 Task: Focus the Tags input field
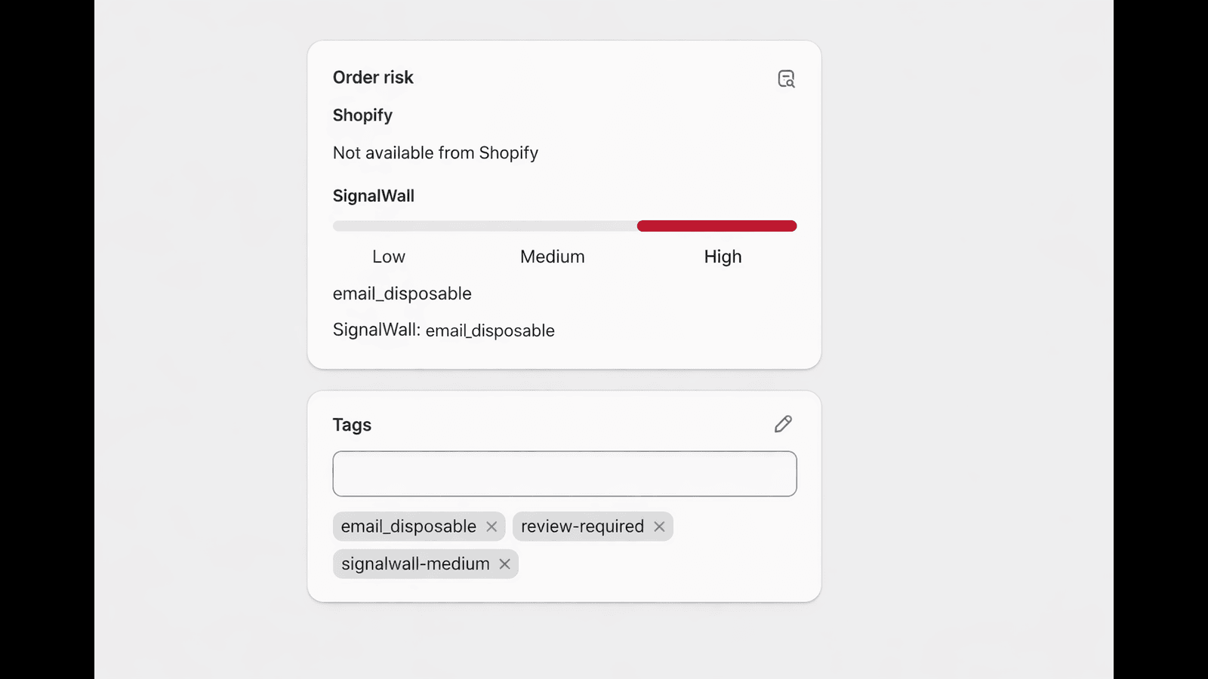pyautogui.click(x=565, y=474)
